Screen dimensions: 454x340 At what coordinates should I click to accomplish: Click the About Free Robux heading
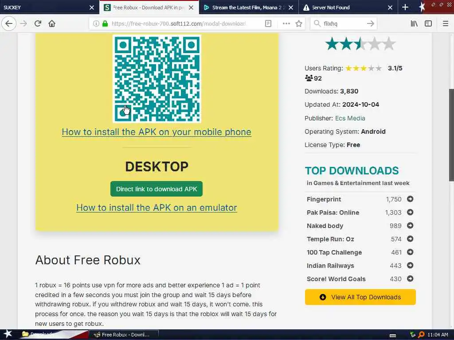[x=88, y=260]
